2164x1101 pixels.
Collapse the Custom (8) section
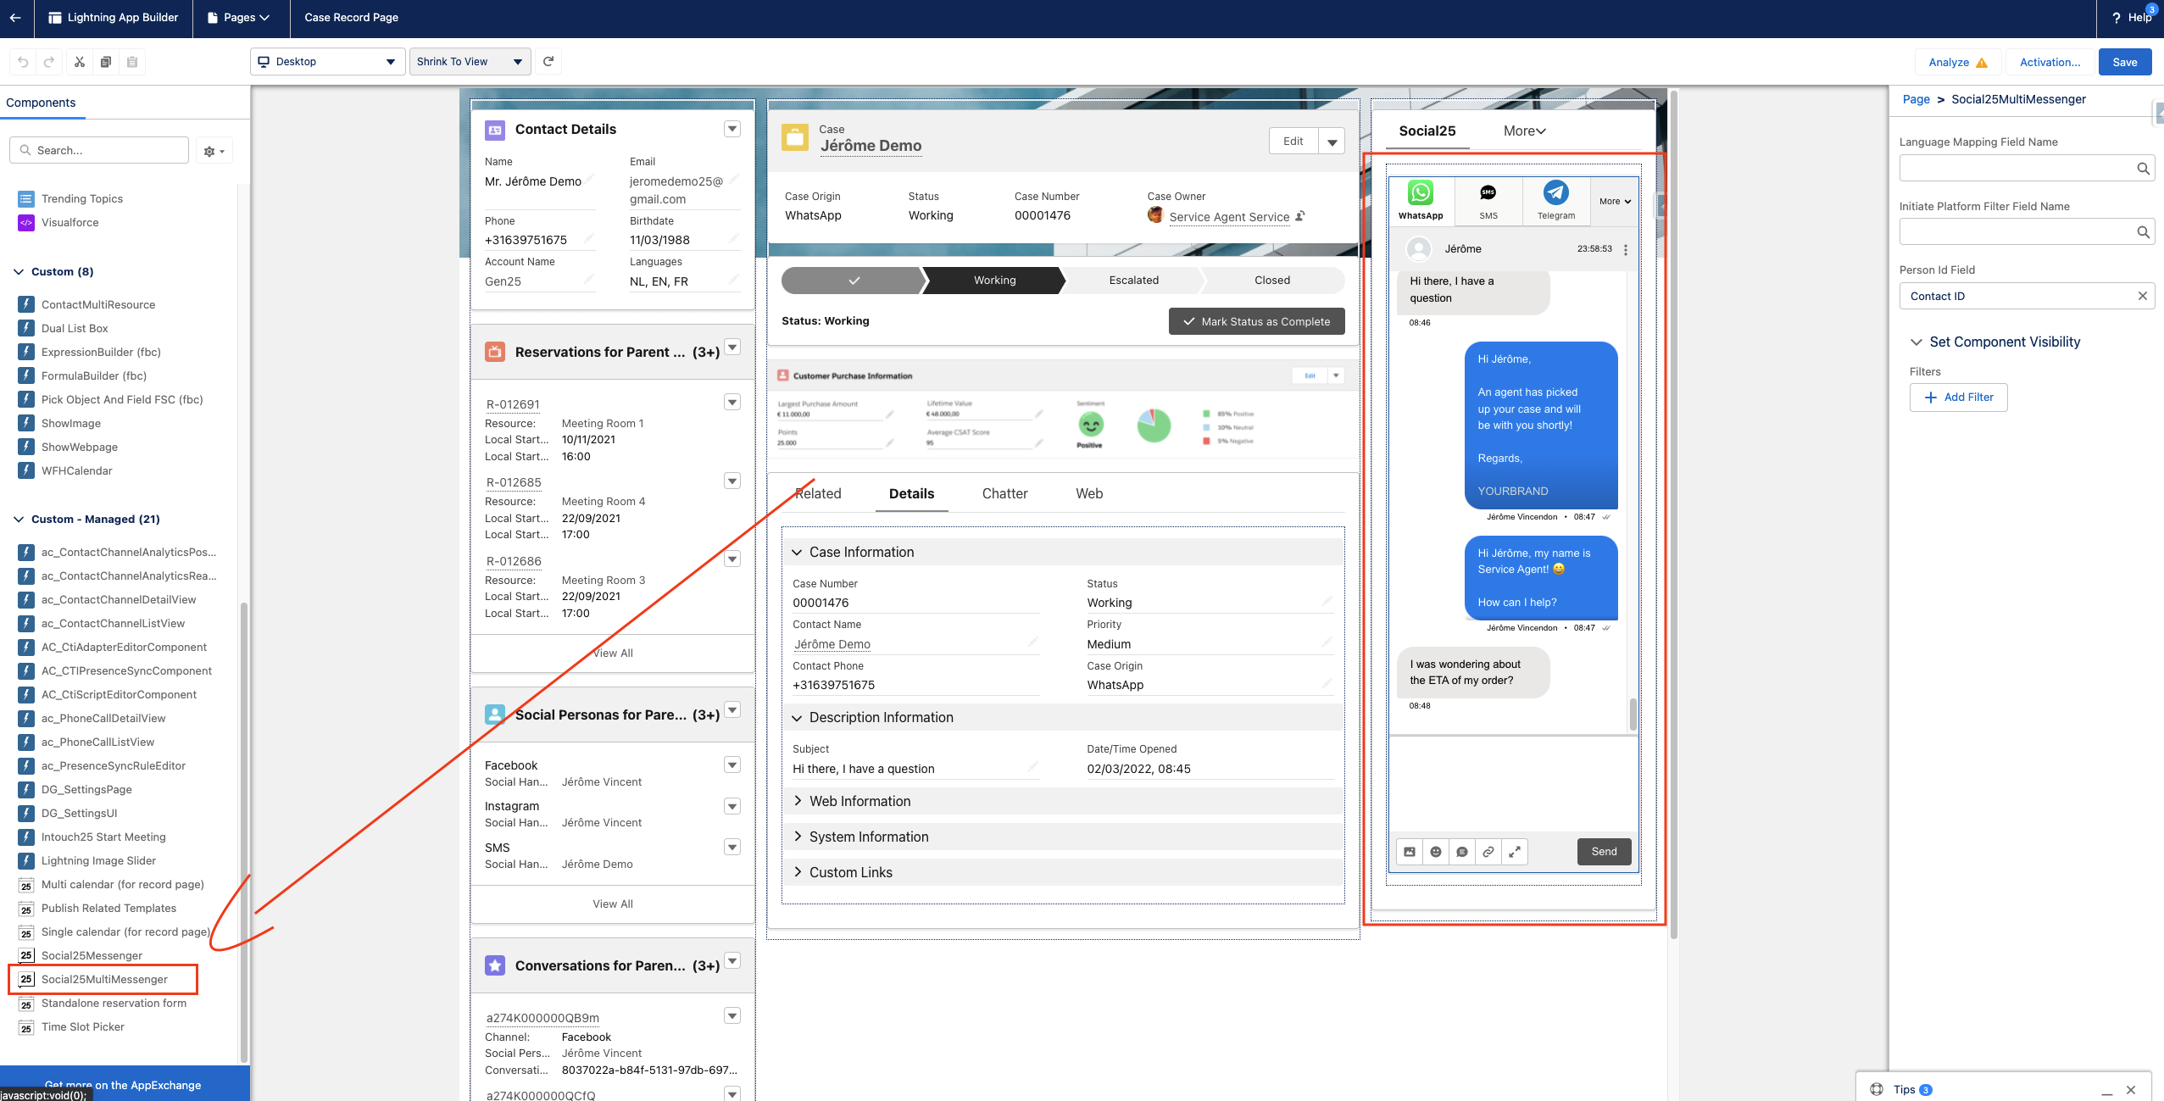(x=19, y=272)
